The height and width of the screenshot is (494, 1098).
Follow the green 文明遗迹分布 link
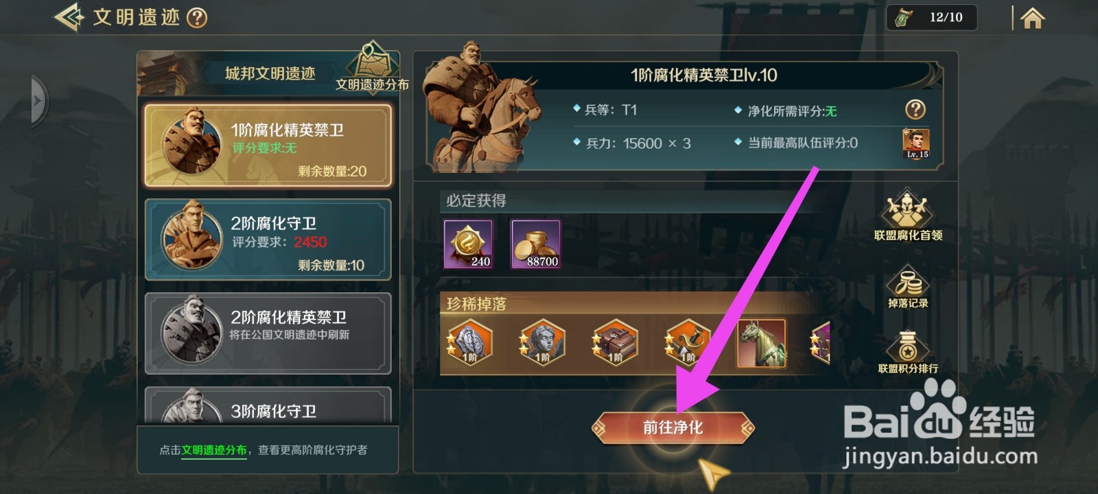pyautogui.click(x=214, y=450)
